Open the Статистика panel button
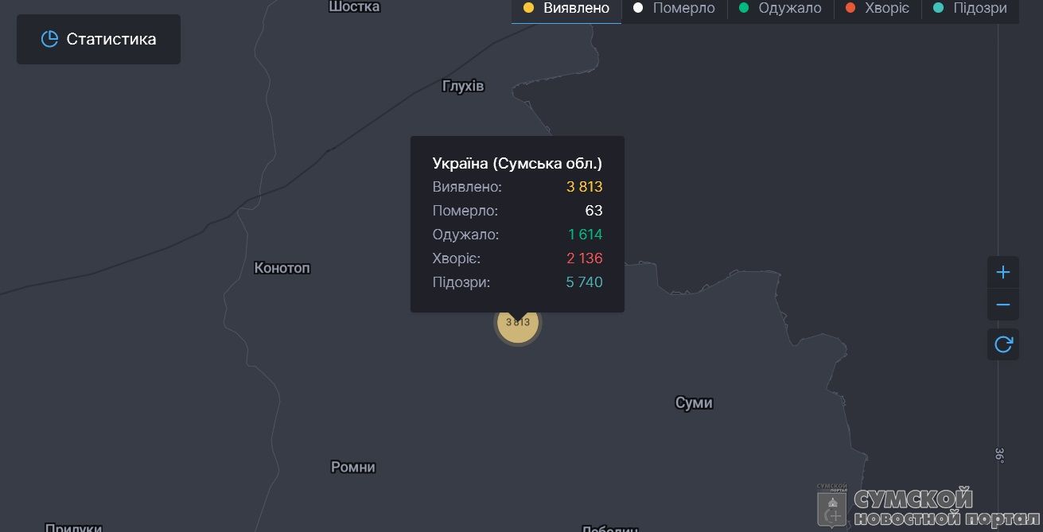The height and width of the screenshot is (532, 1043). tap(99, 39)
